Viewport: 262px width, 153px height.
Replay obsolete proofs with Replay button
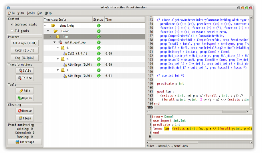coord(25,98)
